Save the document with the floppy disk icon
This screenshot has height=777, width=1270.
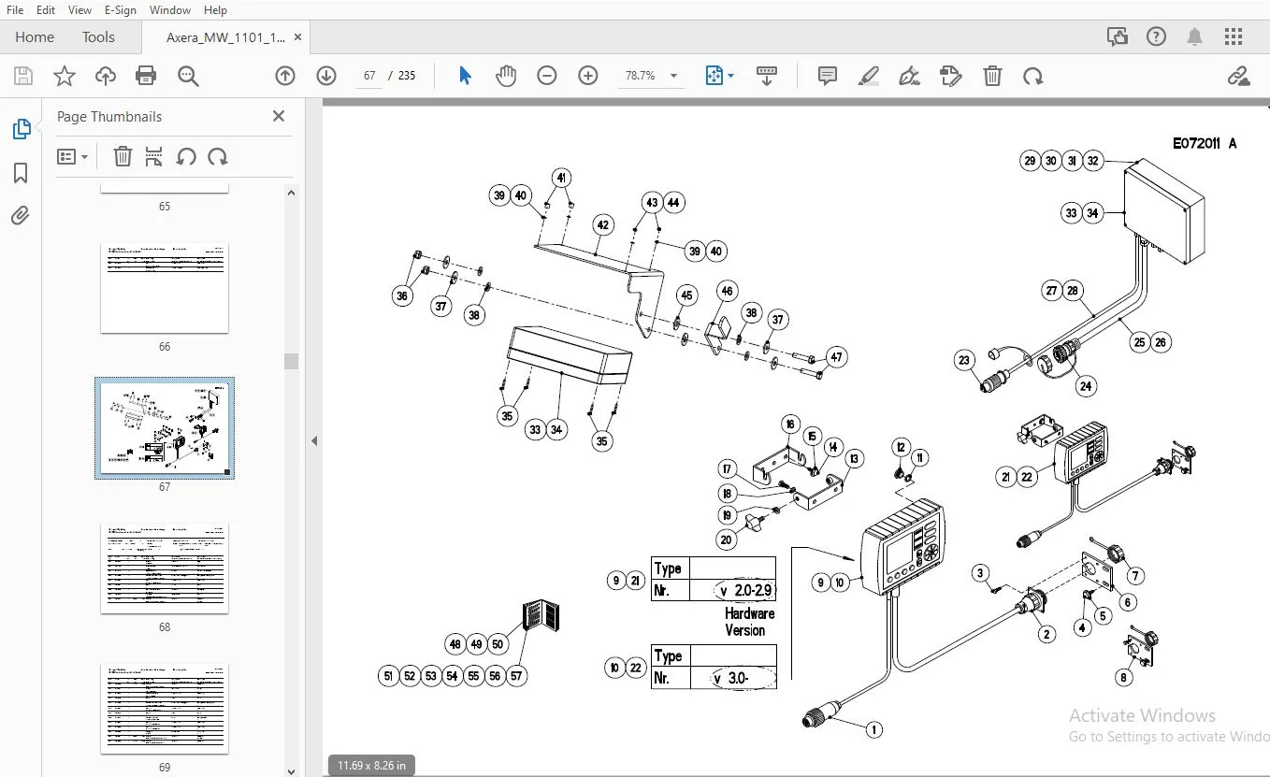tap(23, 77)
